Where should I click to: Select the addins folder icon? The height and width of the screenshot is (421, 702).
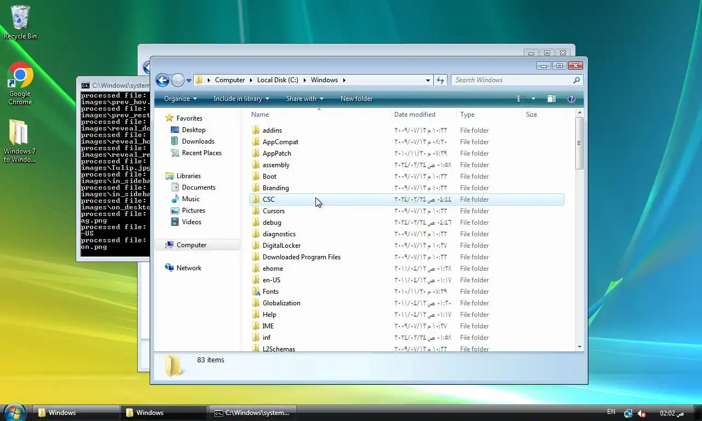[x=256, y=130]
